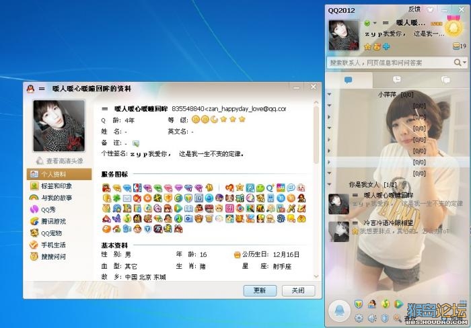Viewport: 471px width, 328px height.
Task: Select 个人资料 in the profile sidebar
Action: (59, 174)
